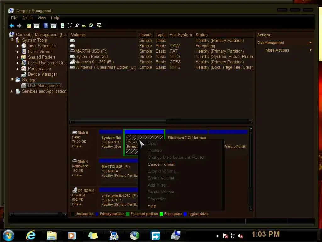Open the Help menu

(55, 18)
